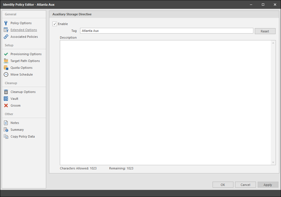Image resolution: width=281 pixels, height=197 pixels.
Task: Open the Move Schedule page
Action: 22,74
